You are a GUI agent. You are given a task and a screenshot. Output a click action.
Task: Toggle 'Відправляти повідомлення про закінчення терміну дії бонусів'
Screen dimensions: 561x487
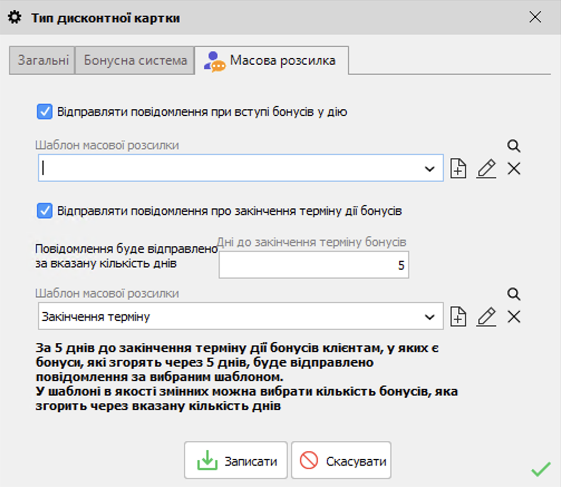pos(45,211)
